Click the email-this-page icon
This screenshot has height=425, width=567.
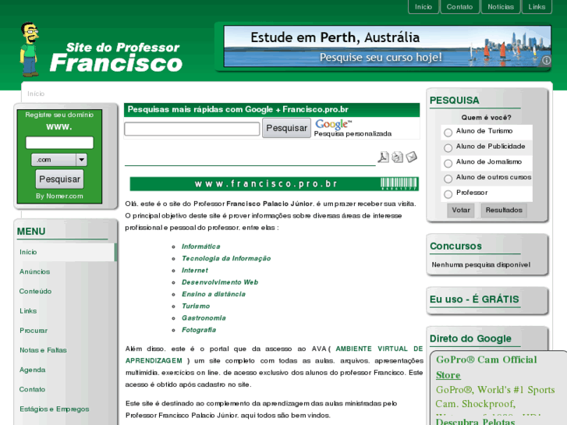click(x=412, y=157)
